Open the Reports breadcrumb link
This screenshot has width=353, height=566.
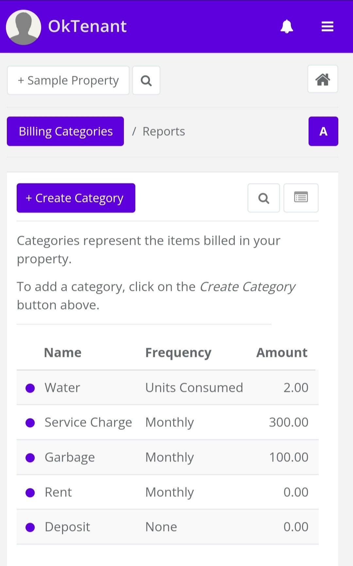164,131
